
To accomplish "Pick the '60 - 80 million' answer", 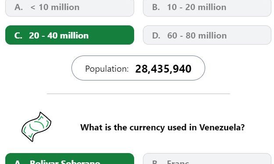I will coord(207,35).
